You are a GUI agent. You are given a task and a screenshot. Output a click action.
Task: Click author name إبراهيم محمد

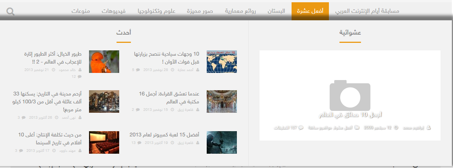coord(414,128)
